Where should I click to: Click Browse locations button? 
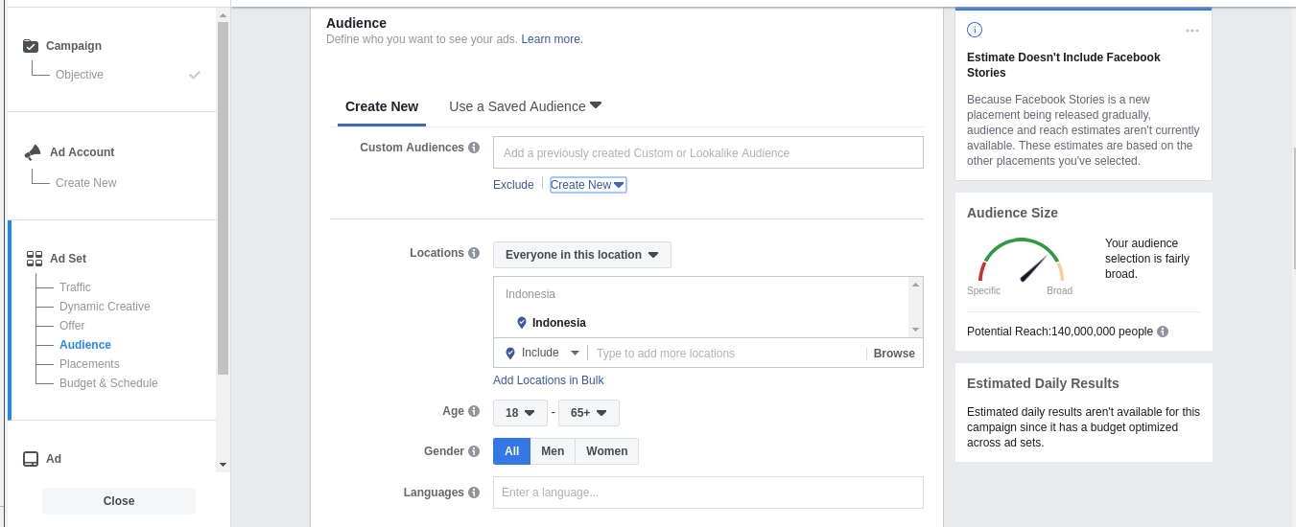pyautogui.click(x=894, y=354)
